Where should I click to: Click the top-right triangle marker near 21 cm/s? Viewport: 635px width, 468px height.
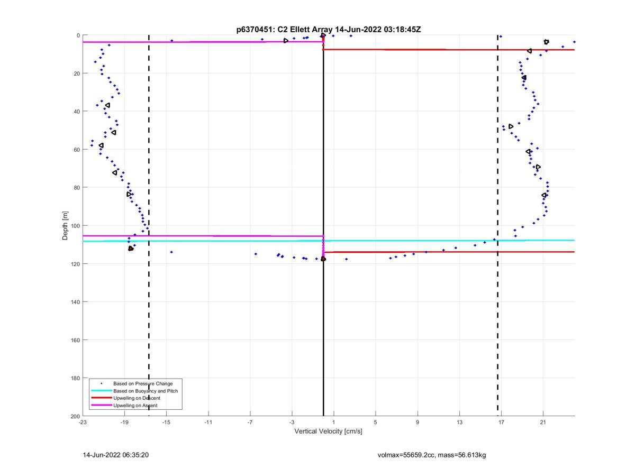point(547,42)
